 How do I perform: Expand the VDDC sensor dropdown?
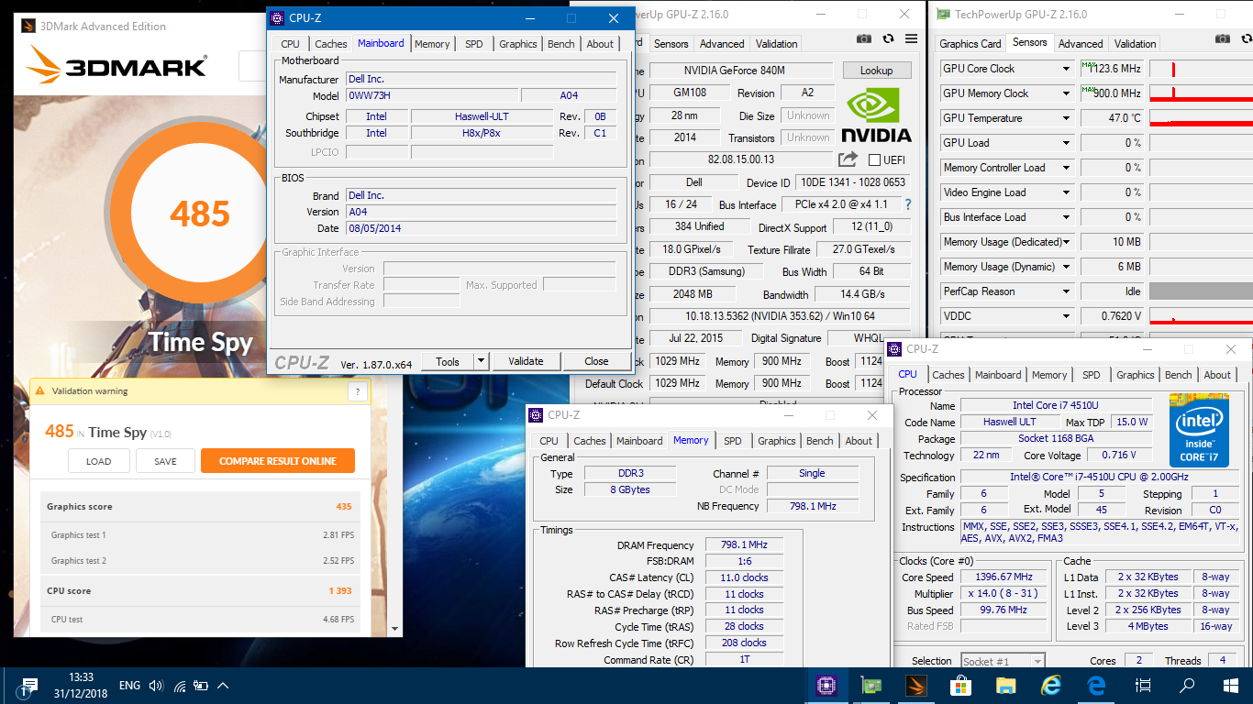[x=1066, y=316]
